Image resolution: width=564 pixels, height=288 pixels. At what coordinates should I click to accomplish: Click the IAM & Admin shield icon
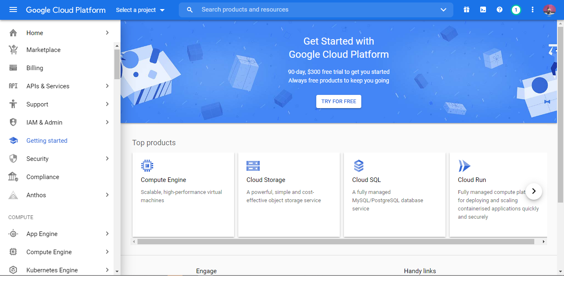(x=13, y=123)
